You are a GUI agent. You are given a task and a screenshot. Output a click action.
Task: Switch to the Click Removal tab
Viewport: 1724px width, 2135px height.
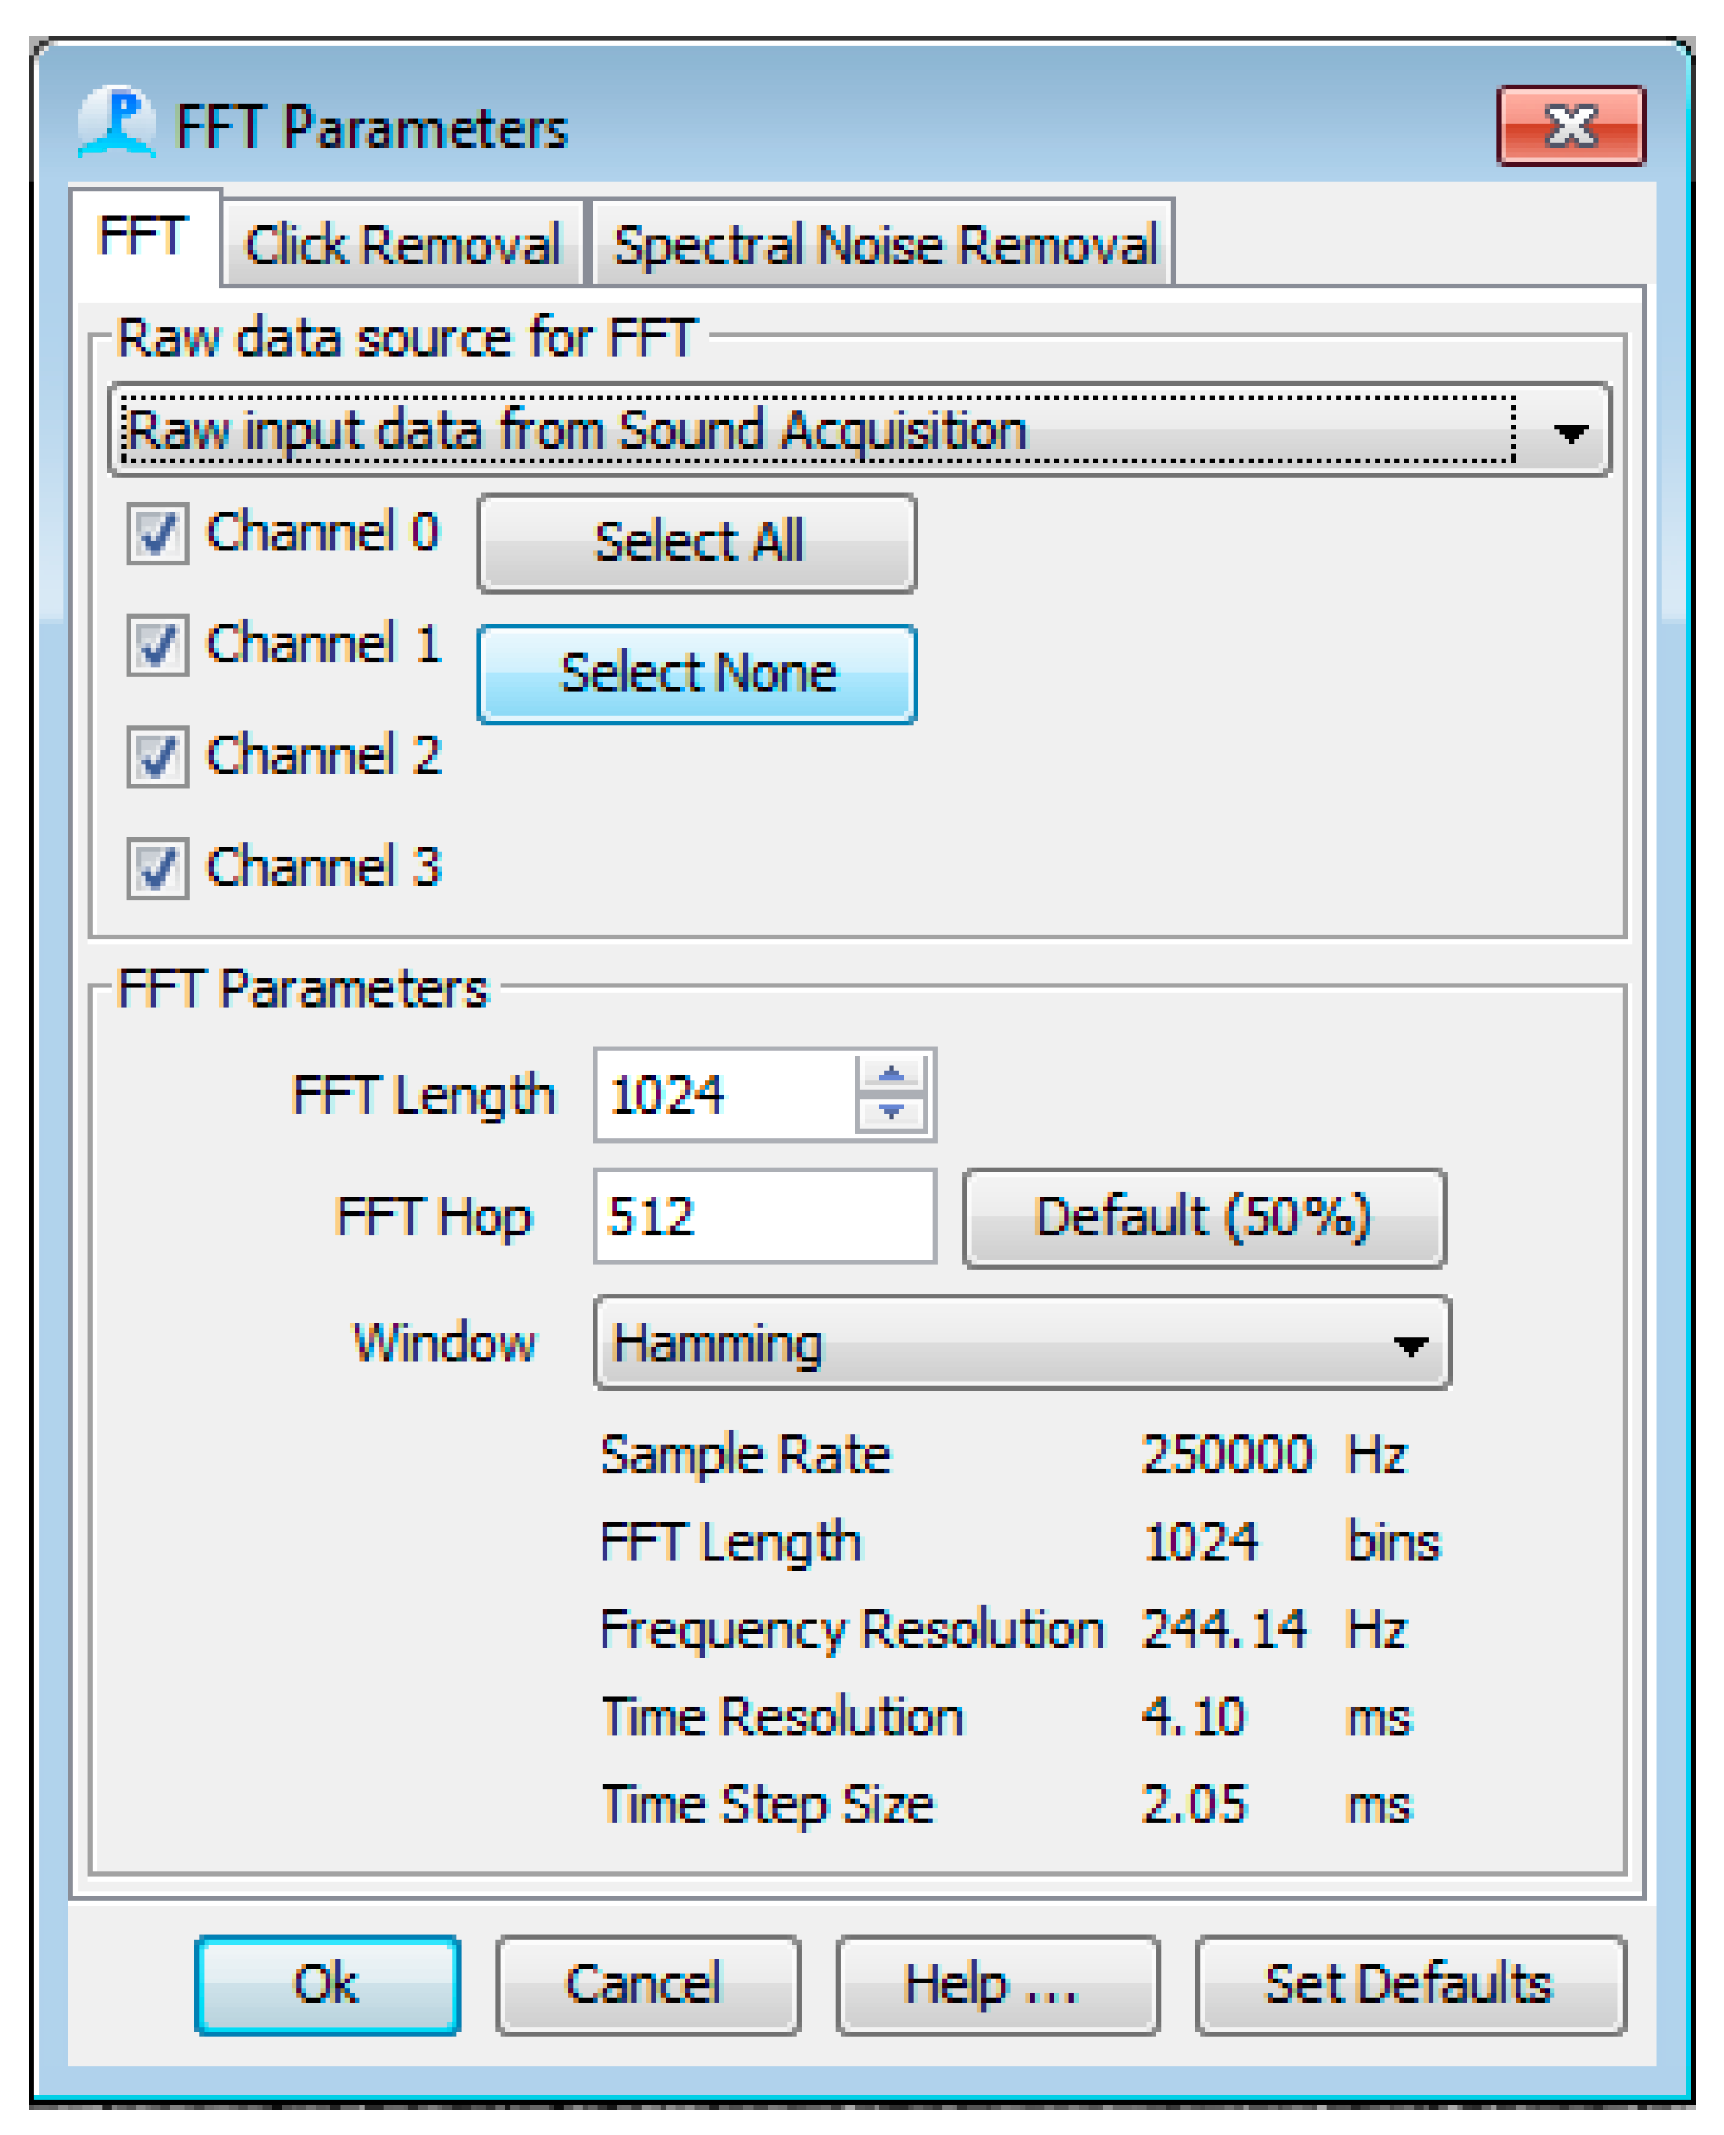click(x=402, y=244)
